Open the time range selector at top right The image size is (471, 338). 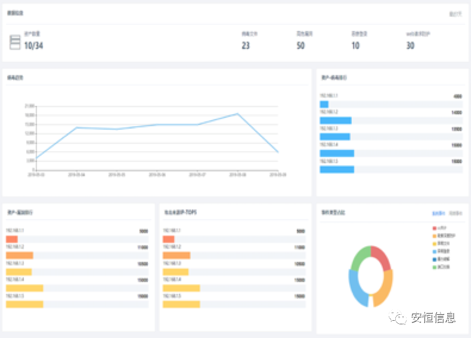coord(455,13)
